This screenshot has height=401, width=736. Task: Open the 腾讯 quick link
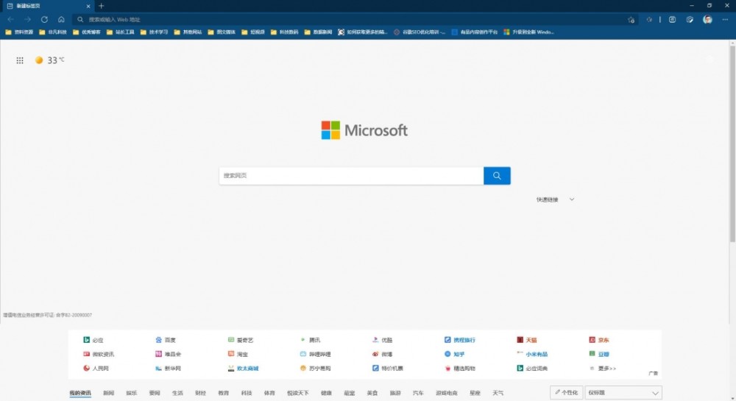click(310, 340)
